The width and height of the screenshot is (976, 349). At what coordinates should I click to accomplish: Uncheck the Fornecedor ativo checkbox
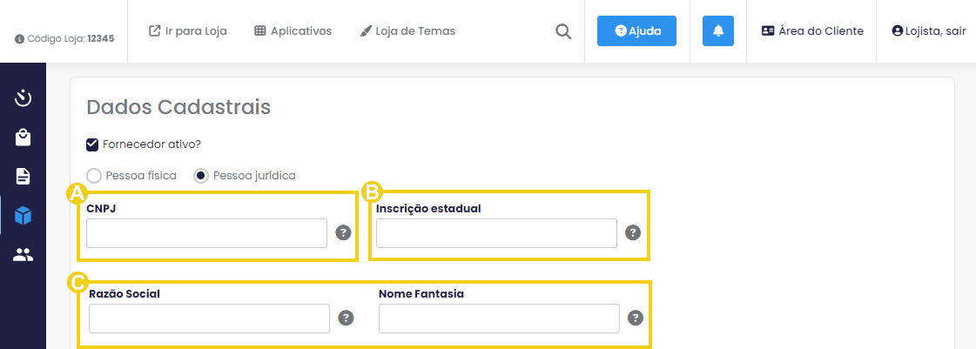point(93,144)
